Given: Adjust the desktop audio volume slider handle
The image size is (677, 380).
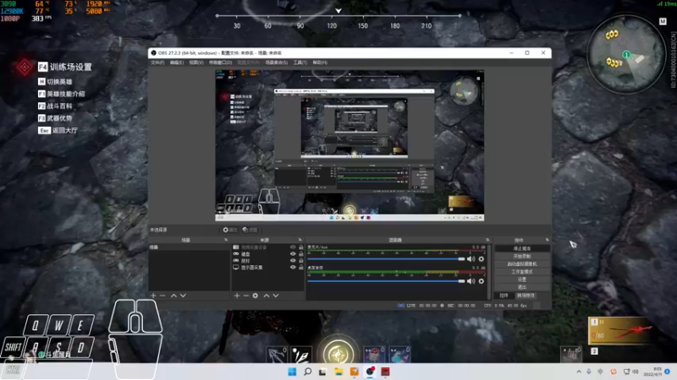Looking at the screenshot, I should (x=461, y=281).
